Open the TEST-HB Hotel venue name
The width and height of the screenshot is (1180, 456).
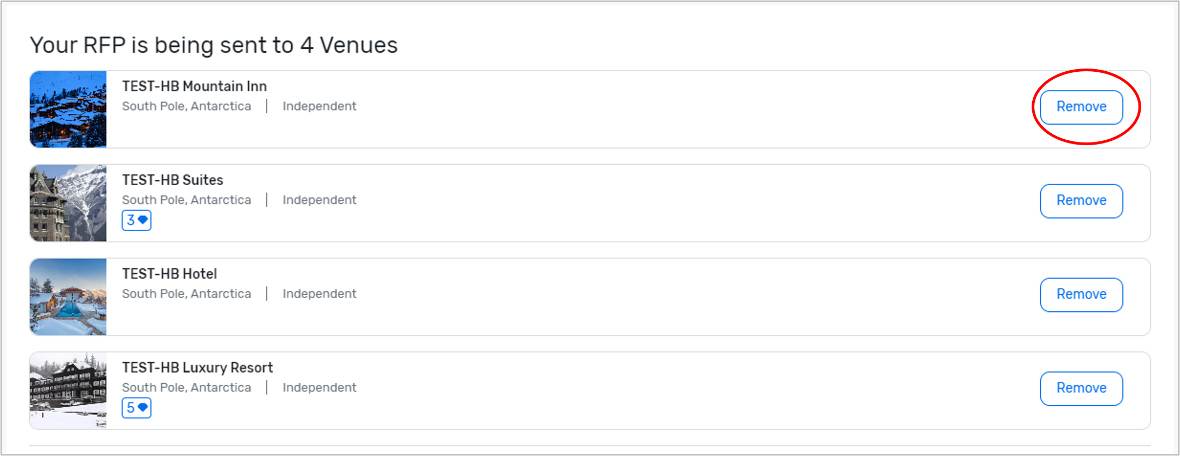click(x=169, y=274)
